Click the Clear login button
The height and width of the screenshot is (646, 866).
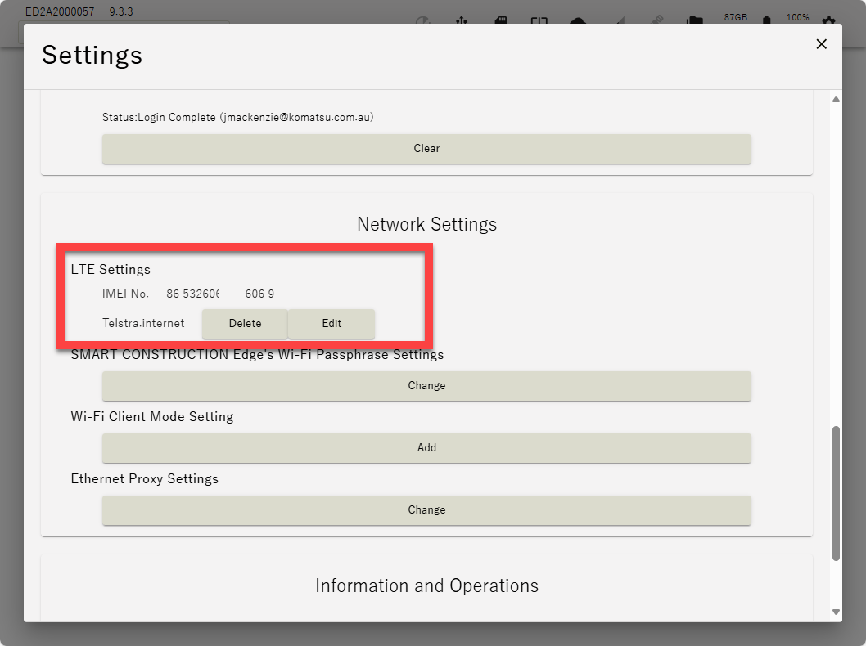pos(426,148)
